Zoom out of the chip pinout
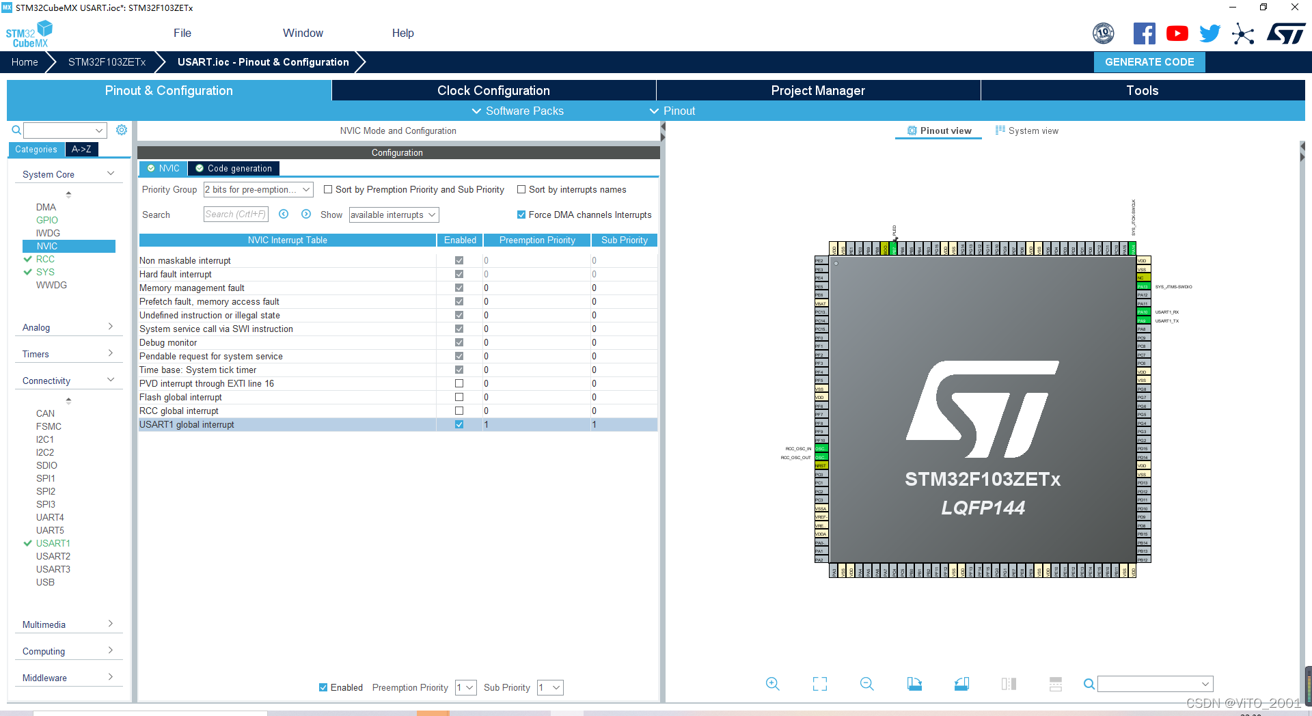Viewport: 1312px width, 716px height. click(x=867, y=684)
